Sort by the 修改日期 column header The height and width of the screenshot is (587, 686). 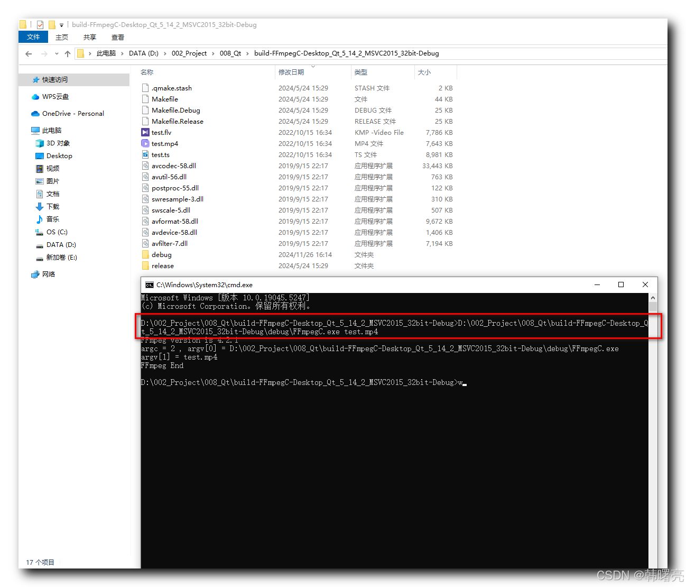[313, 72]
